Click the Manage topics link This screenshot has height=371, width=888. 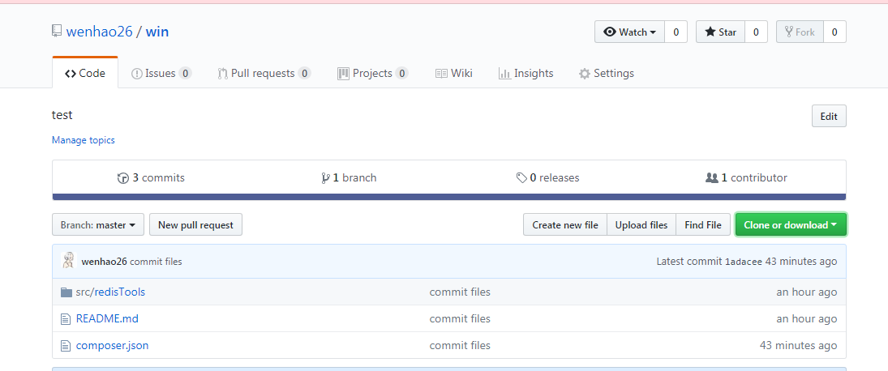84,140
